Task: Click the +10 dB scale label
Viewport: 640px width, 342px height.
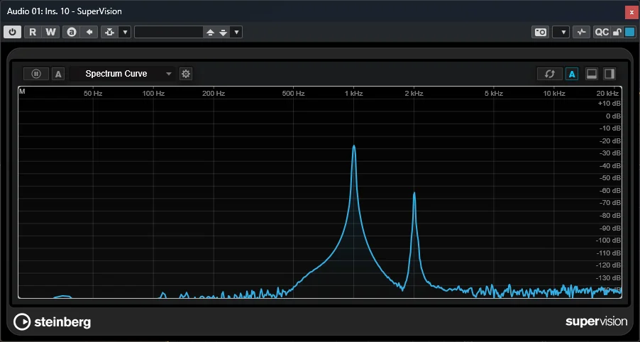Action: click(609, 104)
